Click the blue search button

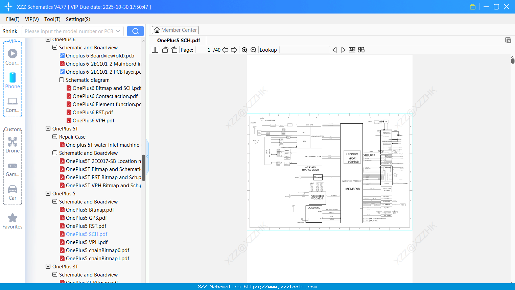[x=135, y=31]
